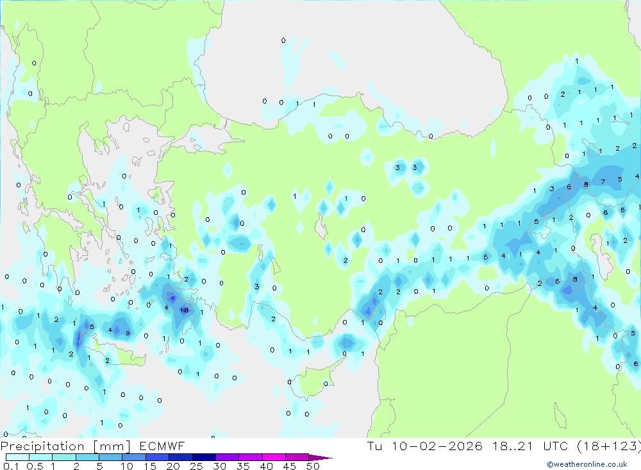Image resolution: width=641 pixels, height=470 pixels.
Task: Click the legend label '50'
Action: [313, 466]
